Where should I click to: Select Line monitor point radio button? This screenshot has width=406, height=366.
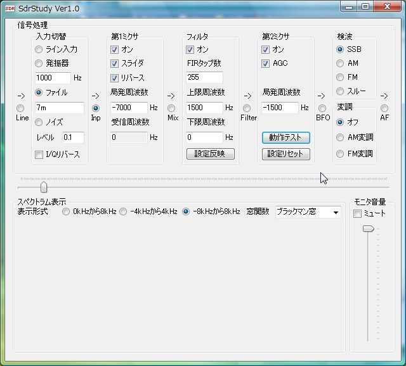pyautogui.click(x=20, y=108)
